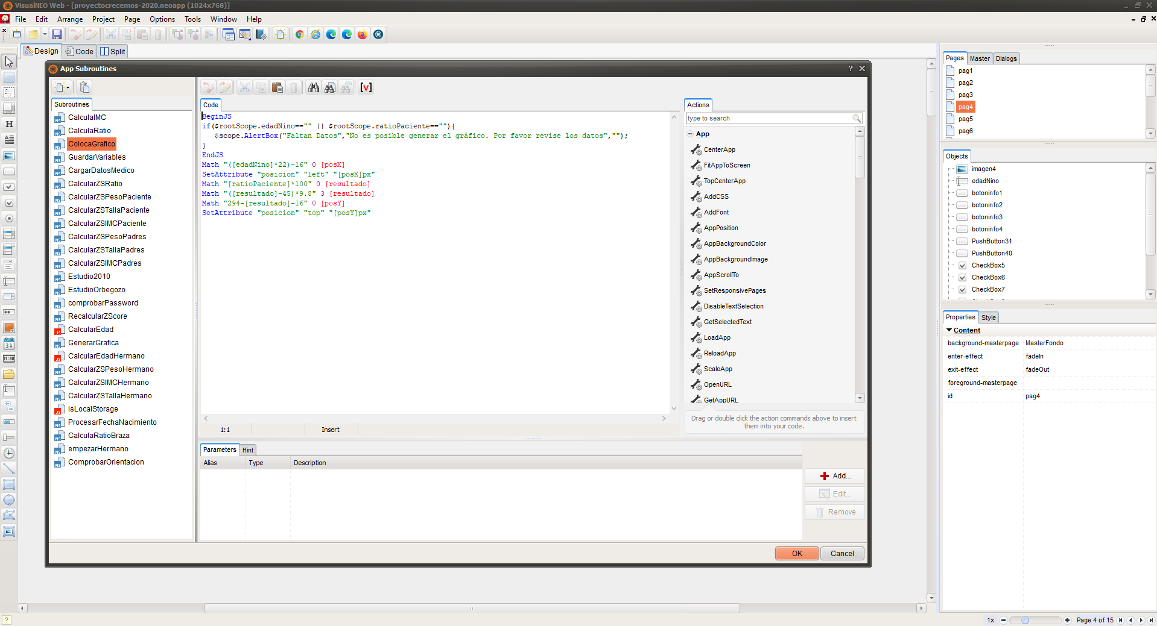
Task: Open the Project menu
Action: pos(103,19)
